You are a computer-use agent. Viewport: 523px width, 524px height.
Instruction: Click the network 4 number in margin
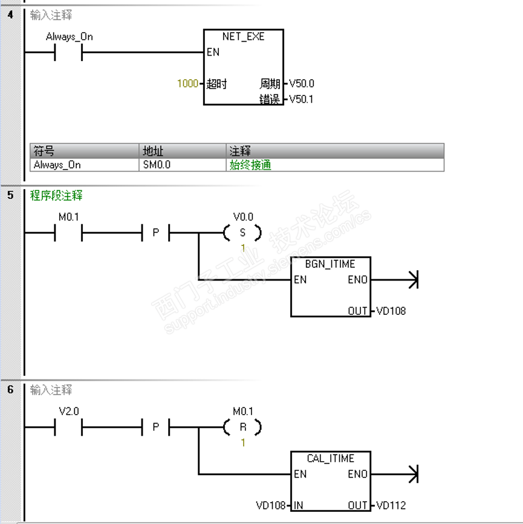point(11,15)
